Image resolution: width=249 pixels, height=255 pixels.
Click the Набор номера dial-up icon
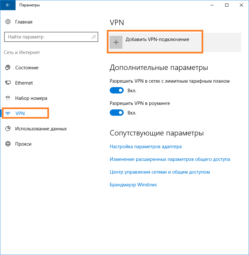[8, 98]
